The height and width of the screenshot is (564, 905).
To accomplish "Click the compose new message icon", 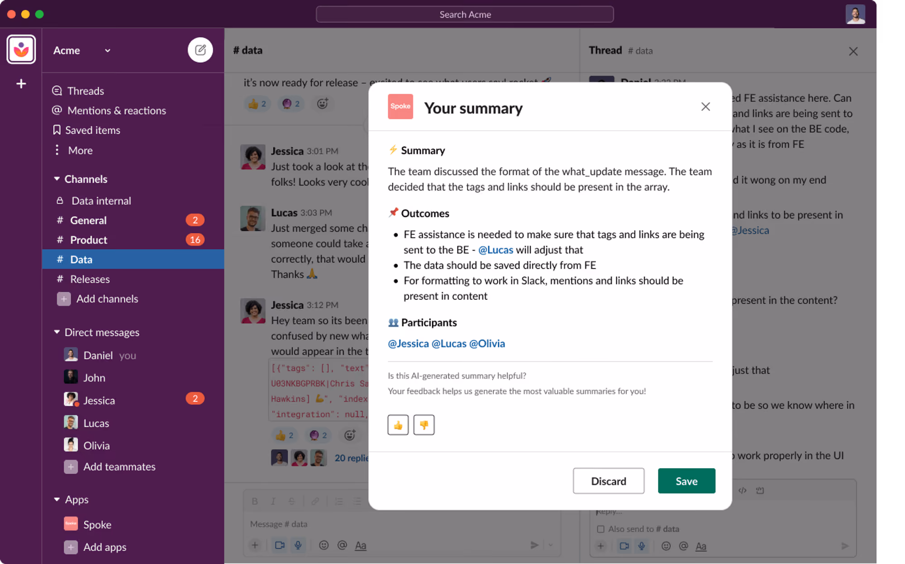I will (x=200, y=50).
